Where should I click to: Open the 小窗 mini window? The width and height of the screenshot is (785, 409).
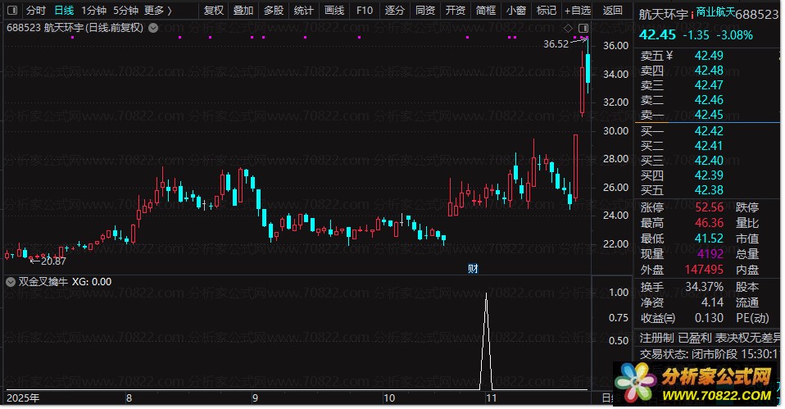pos(515,10)
